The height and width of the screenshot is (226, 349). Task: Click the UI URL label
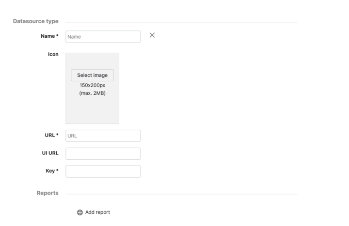50,153
